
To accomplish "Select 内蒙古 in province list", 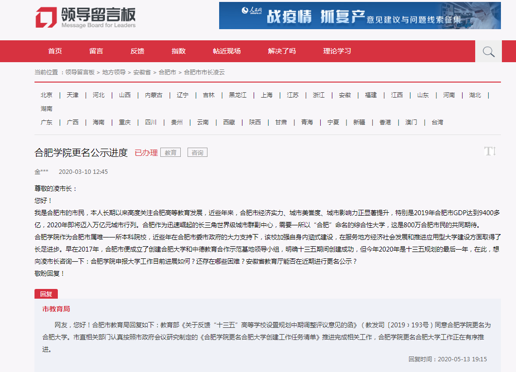I will (154, 95).
